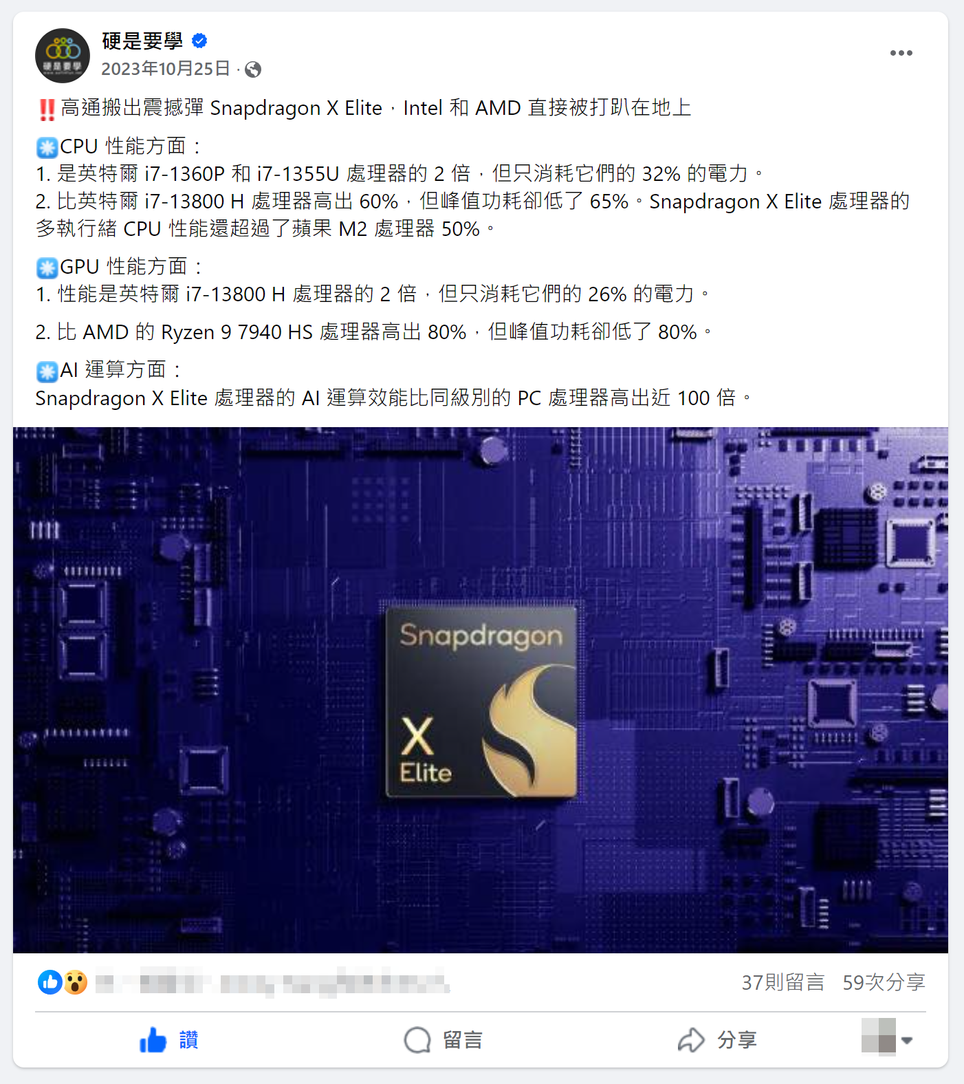Click the blue thumbs-up reaction icon
Image resolution: width=964 pixels, height=1084 pixels.
pos(50,982)
